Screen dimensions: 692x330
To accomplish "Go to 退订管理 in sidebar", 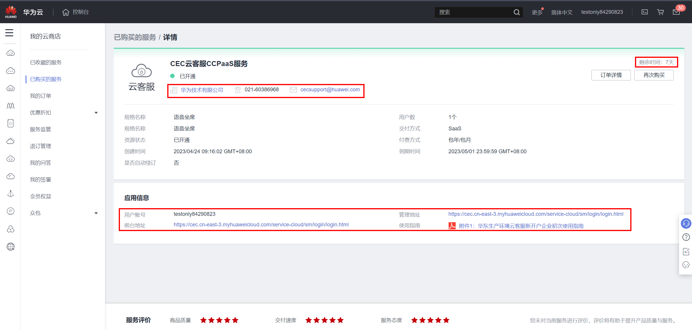I will pyautogui.click(x=41, y=146).
